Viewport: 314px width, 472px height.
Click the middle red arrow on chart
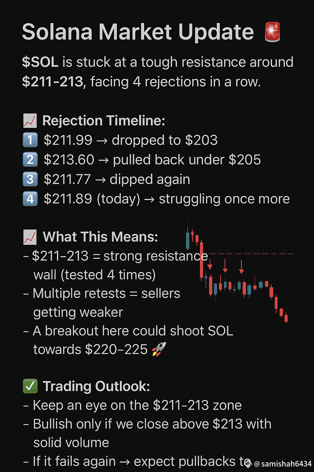(x=225, y=266)
